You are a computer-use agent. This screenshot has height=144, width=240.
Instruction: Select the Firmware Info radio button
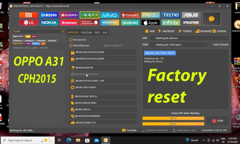(x=71, y=40)
